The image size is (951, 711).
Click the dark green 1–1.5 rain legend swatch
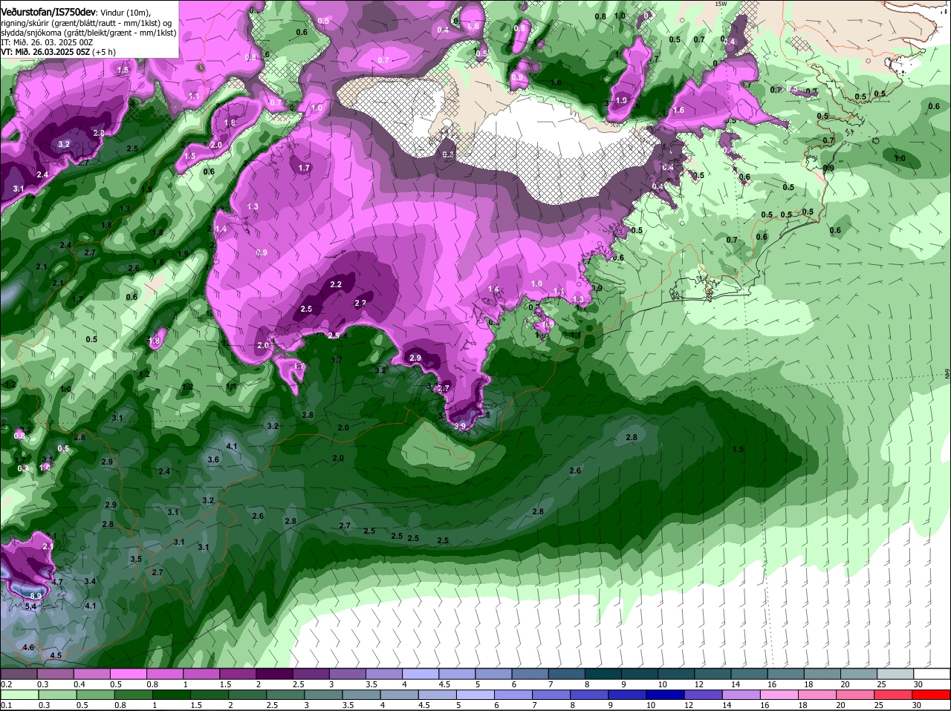tap(172, 694)
